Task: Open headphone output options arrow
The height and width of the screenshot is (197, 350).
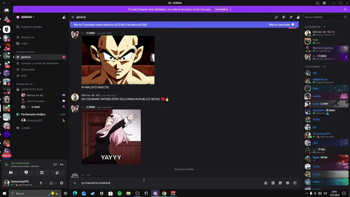Action: coord(56,183)
